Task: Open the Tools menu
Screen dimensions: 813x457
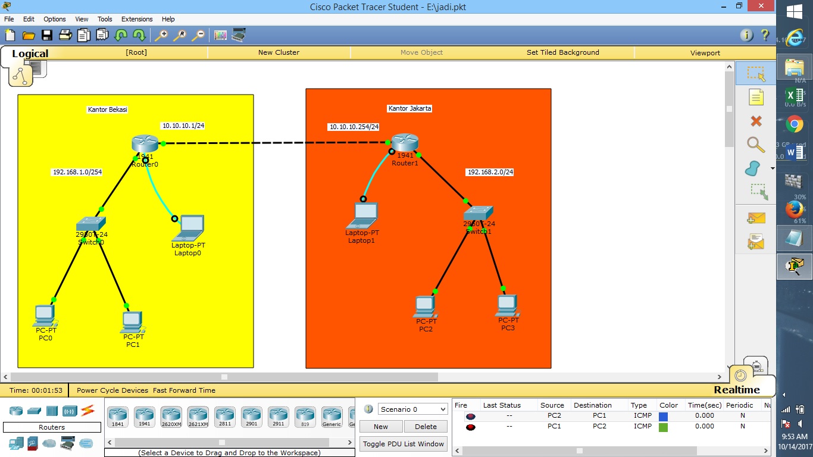Action: click(x=105, y=19)
